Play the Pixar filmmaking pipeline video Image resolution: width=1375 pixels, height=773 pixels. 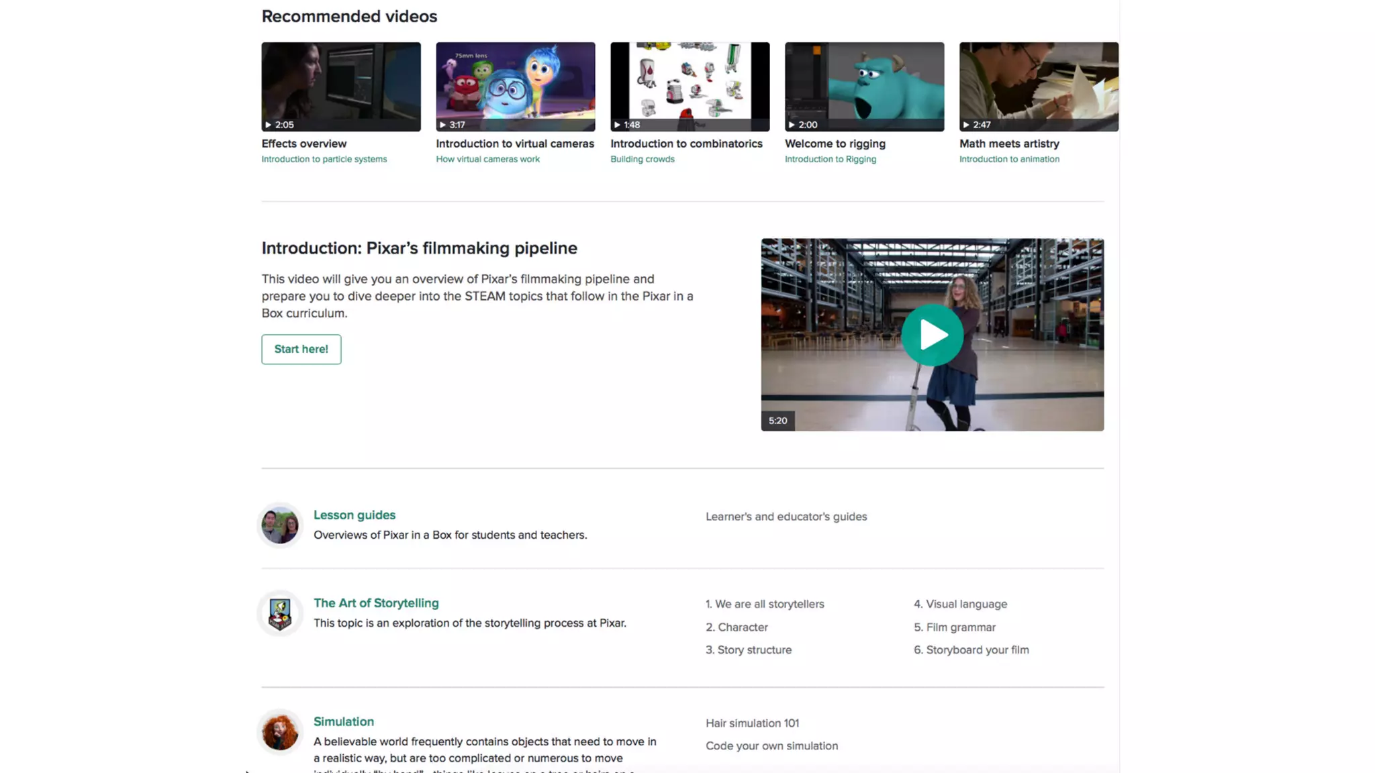[x=932, y=335]
